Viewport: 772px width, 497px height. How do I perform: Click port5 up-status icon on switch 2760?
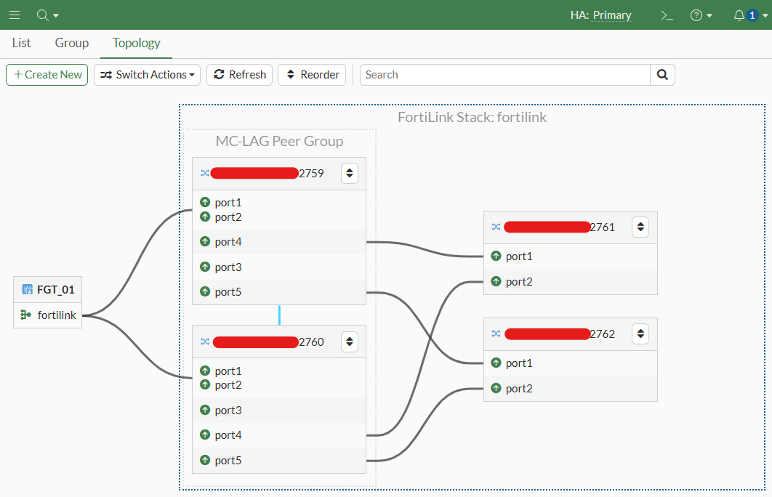click(x=205, y=460)
